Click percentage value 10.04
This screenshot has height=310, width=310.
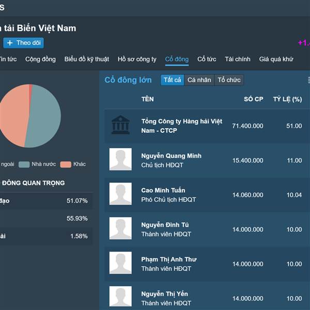coord(294,195)
